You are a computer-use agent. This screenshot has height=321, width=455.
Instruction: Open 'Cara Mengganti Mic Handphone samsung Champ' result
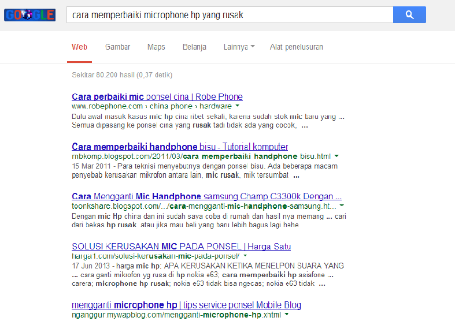[206, 196]
